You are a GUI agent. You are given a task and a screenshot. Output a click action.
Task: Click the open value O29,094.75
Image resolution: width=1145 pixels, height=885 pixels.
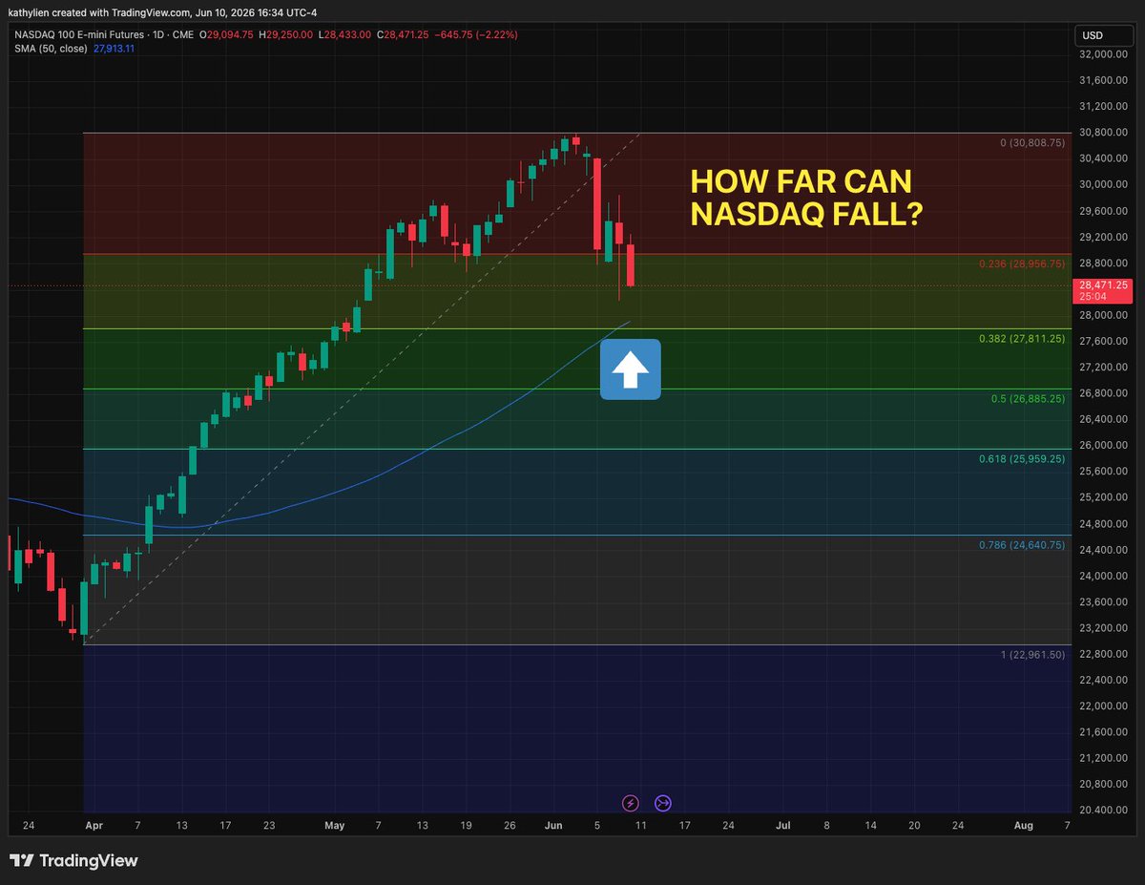click(x=227, y=34)
